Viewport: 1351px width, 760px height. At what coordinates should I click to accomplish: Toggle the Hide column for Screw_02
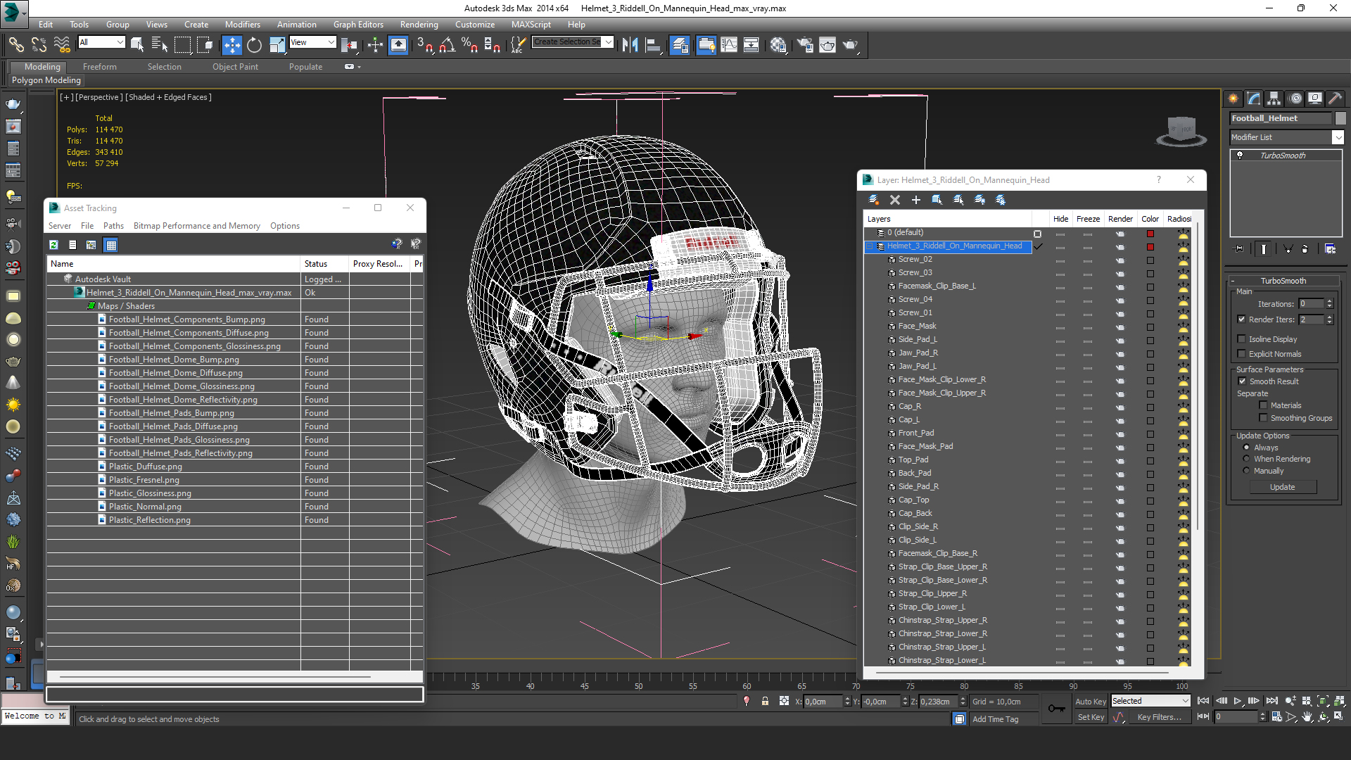coord(1060,260)
